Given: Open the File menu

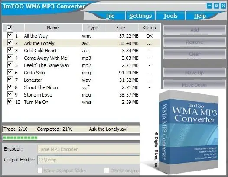Looking at the screenshot, I should point(111,16).
